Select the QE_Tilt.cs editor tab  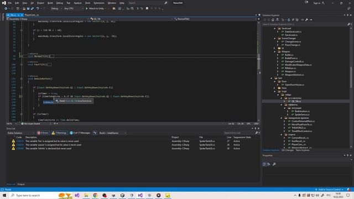click(x=11, y=15)
